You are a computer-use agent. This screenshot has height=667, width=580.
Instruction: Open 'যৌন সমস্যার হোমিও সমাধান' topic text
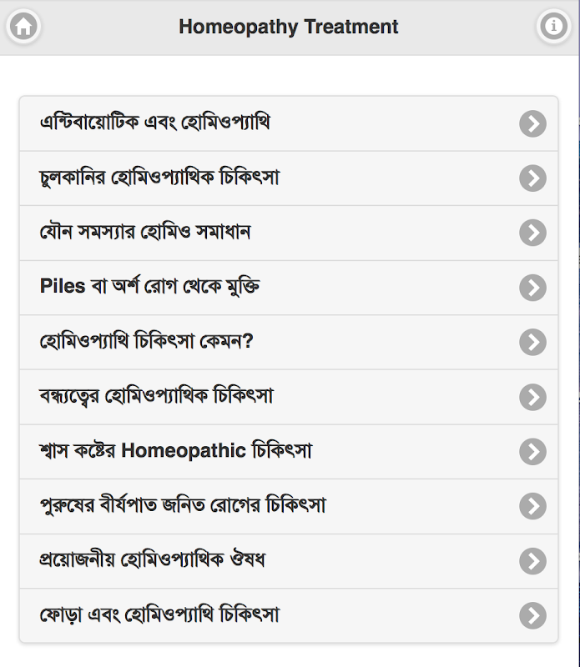pyautogui.click(x=145, y=233)
